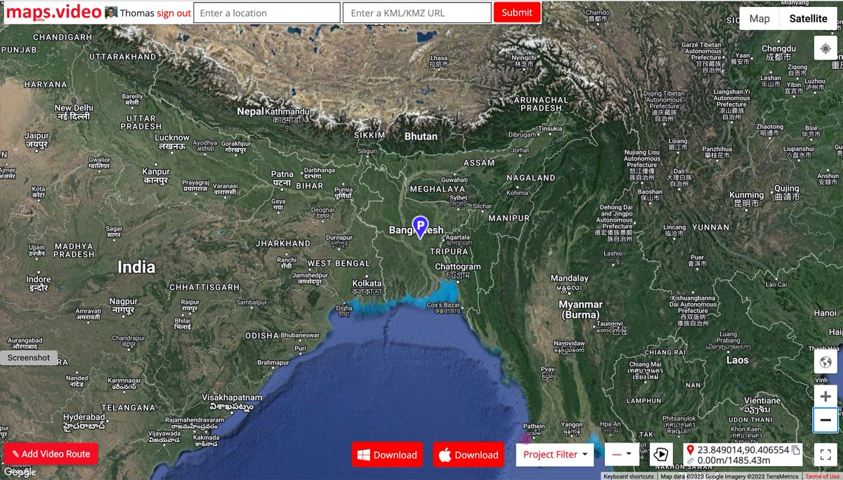Open the Terms of Use link
This screenshot has width=843, height=480.
tap(822, 476)
